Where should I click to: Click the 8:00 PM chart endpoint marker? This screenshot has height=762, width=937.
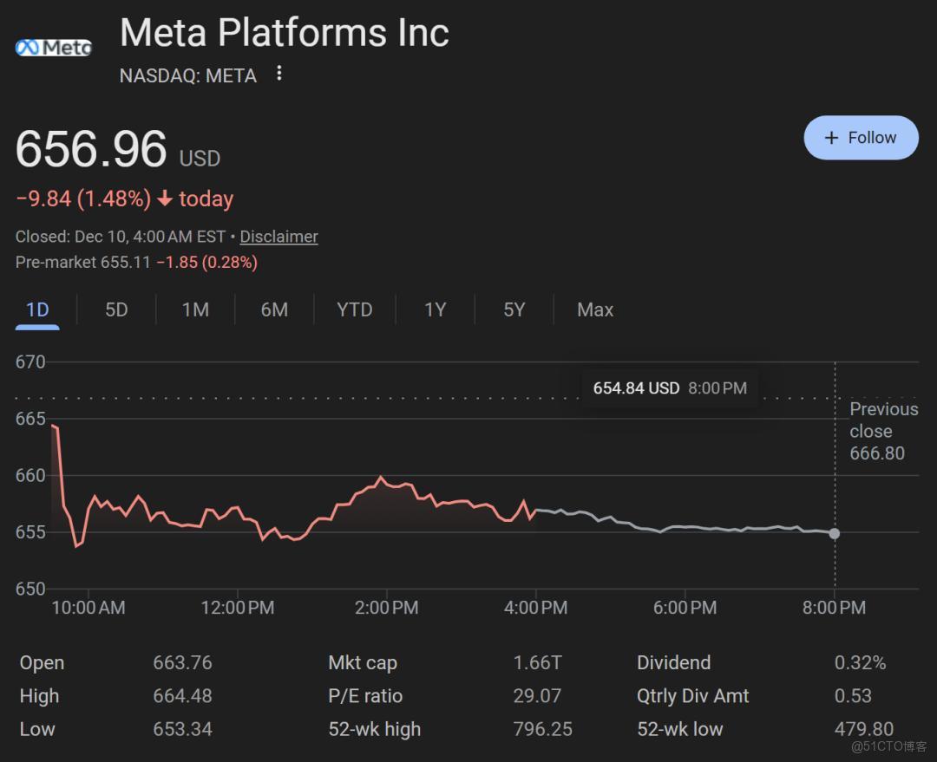coord(834,533)
